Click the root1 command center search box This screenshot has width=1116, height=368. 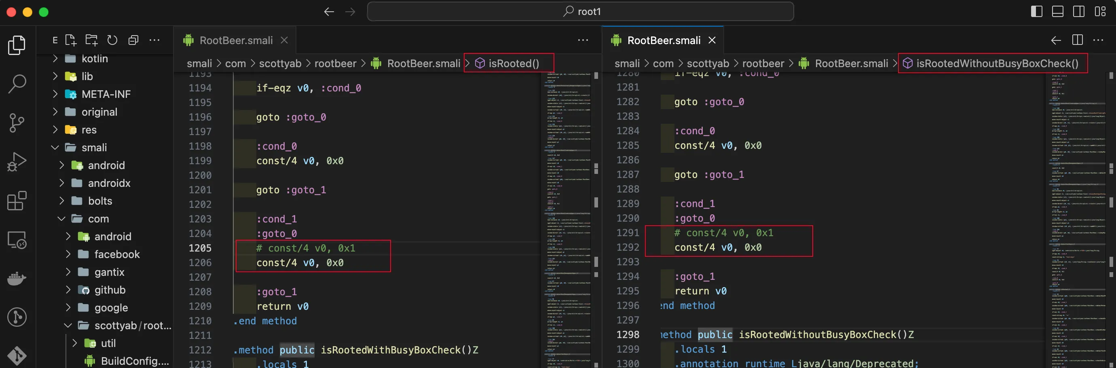coord(580,12)
